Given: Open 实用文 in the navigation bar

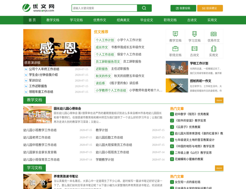Looking at the screenshot, I should click(x=212, y=20).
